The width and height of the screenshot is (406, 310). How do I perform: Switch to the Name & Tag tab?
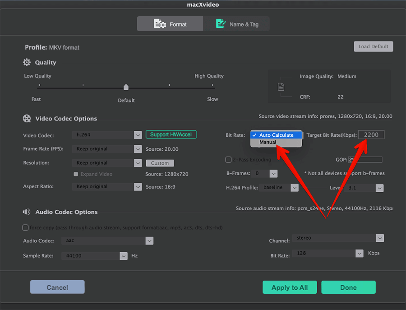236,24
